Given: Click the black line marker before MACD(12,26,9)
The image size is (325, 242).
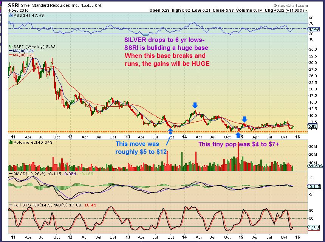Looking at the screenshot, I should 11,174.
